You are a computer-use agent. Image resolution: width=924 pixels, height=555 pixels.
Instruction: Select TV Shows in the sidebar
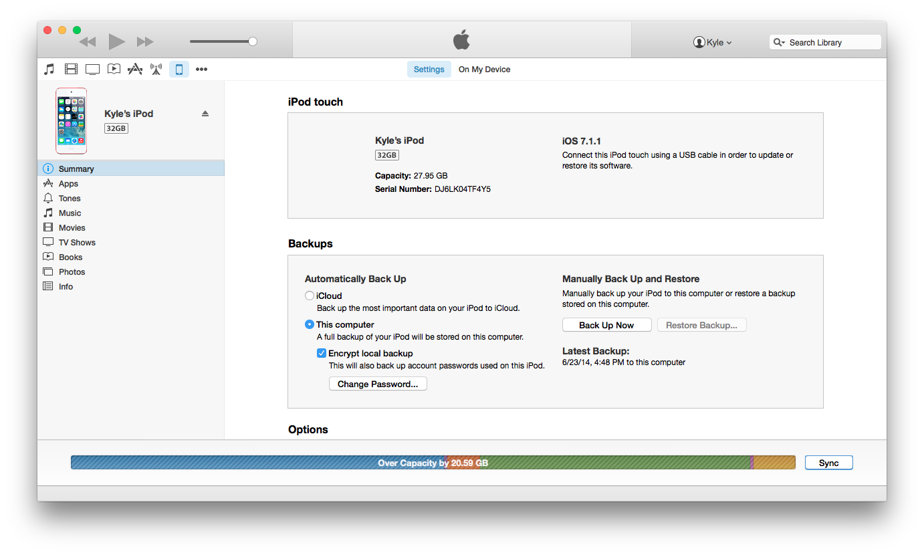coord(131,242)
